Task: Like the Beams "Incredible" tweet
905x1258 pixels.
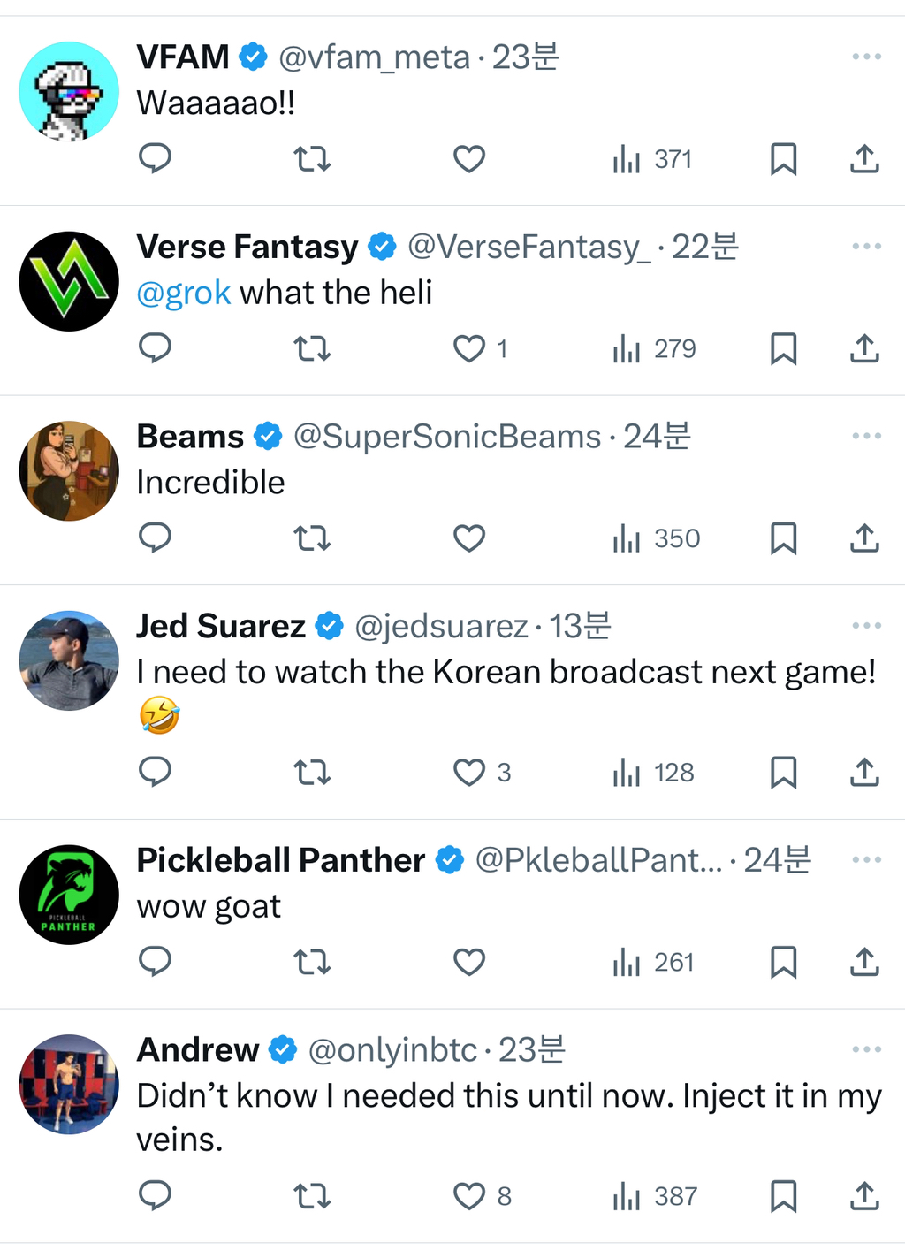Action: pyautogui.click(x=469, y=538)
